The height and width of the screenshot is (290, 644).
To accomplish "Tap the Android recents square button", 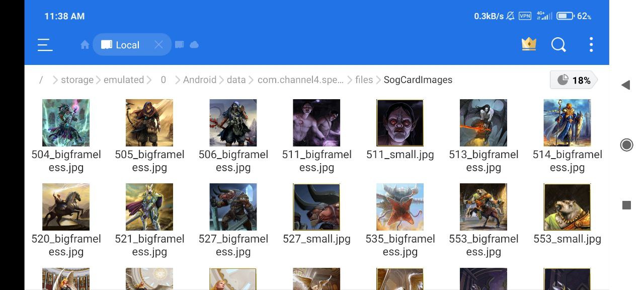I will tap(626, 205).
